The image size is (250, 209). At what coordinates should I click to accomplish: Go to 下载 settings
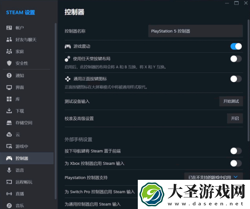pyautogui.click(x=27, y=111)
